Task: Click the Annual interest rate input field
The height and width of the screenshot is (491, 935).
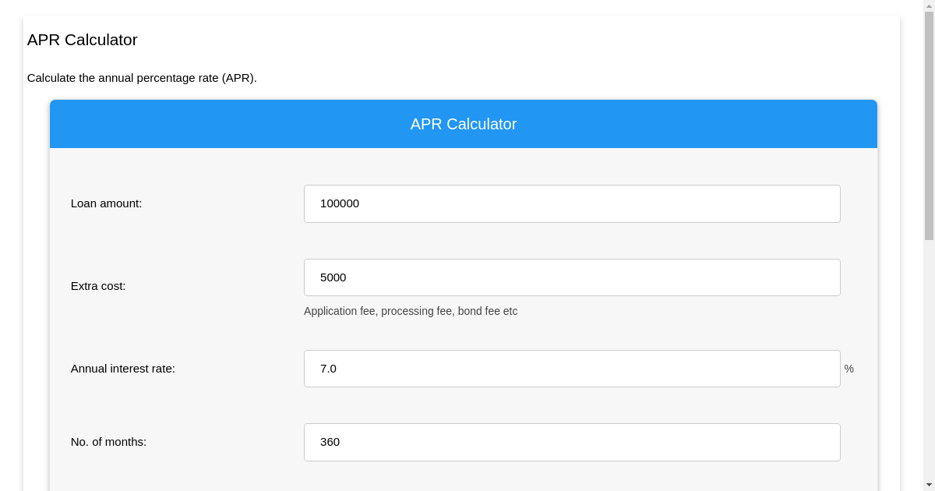Action: (572, 369)
